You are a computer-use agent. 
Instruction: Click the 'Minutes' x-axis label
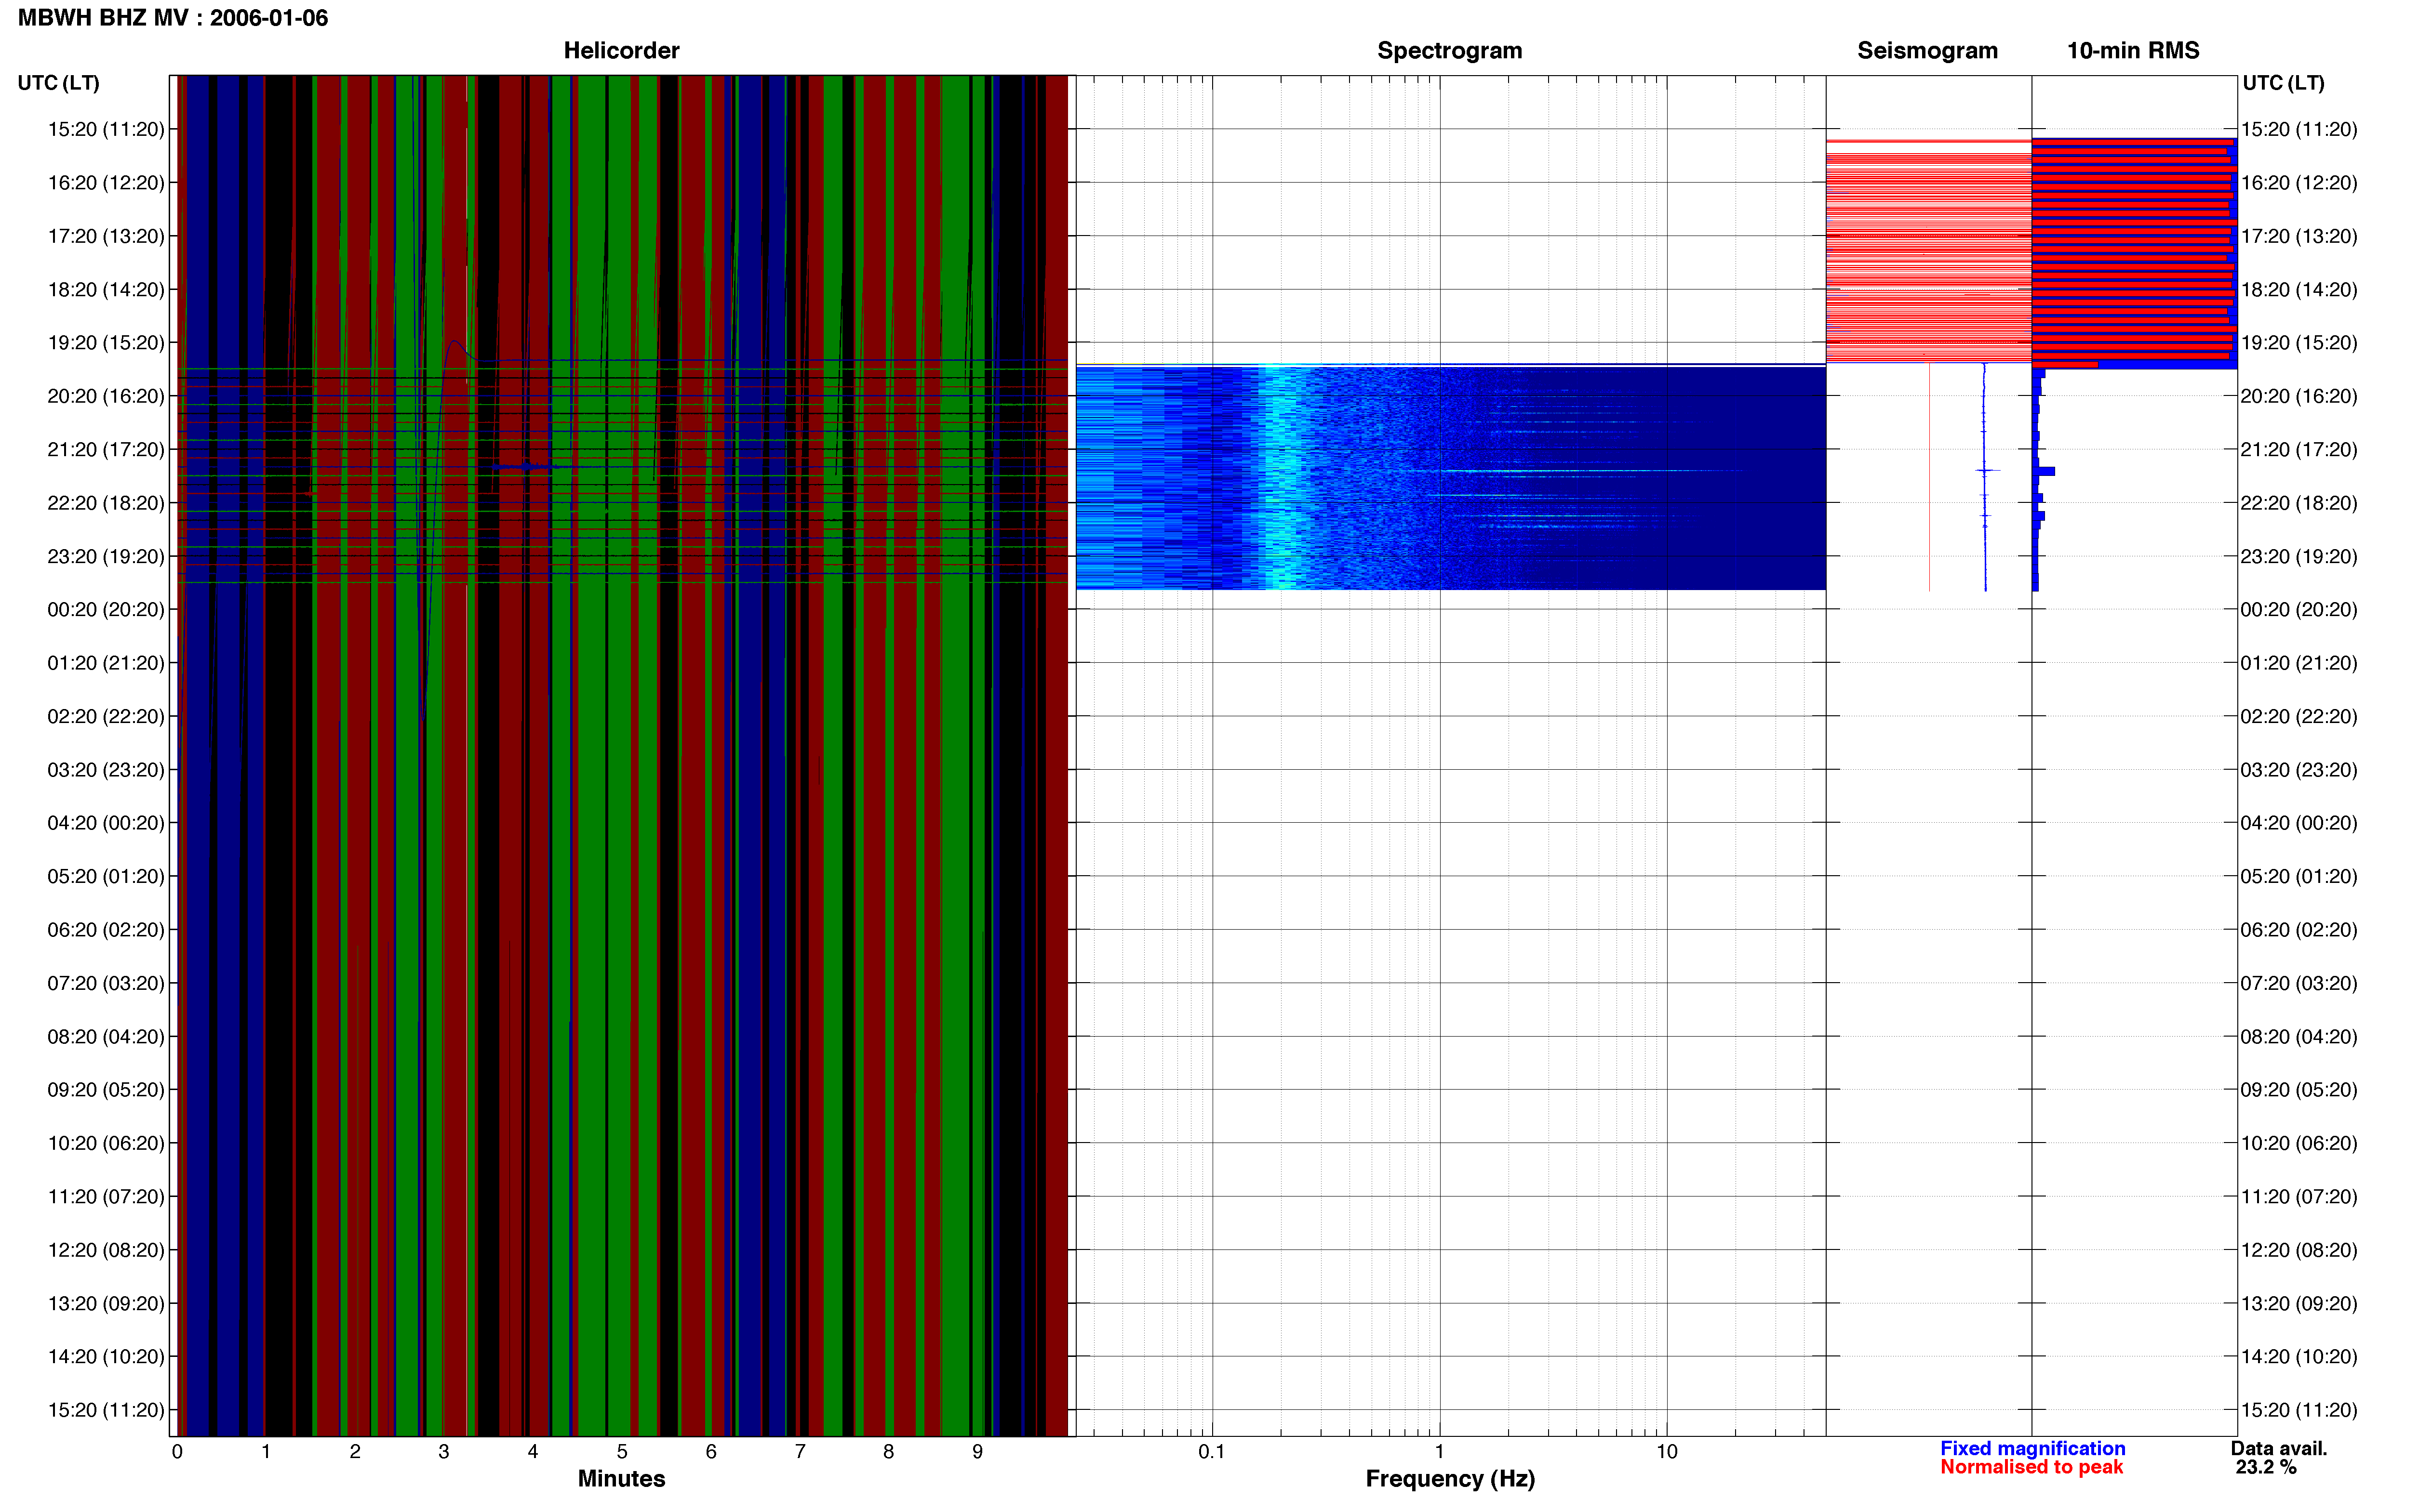[x=621, y=1478]
